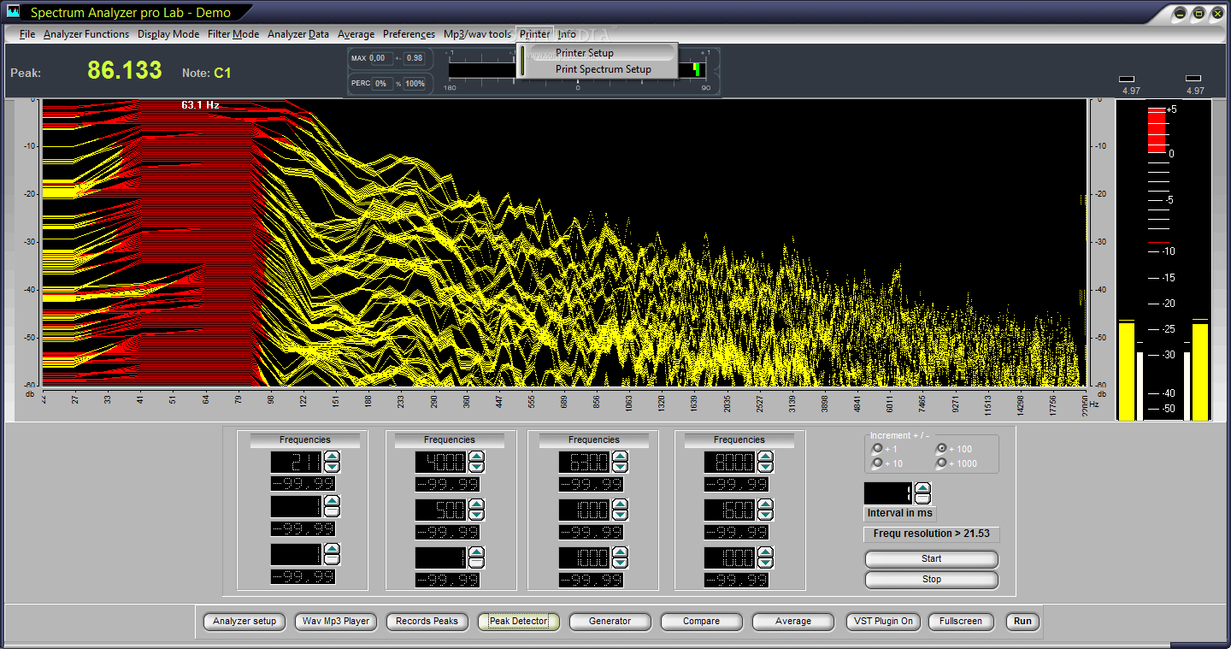Toggle the VST Plugin On button
This screenshot has height=649, width=1231.
884,622
